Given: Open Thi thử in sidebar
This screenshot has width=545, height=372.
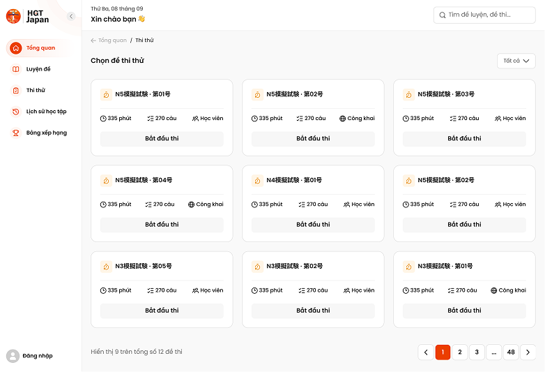Looking at the screenshot, I should (x=40, y=91).
